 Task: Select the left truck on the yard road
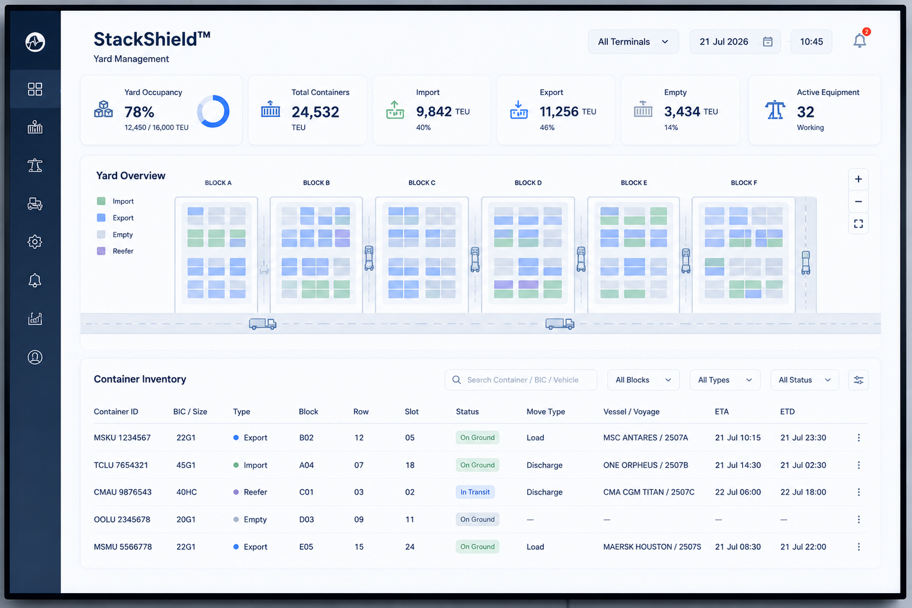click(263, 324)
